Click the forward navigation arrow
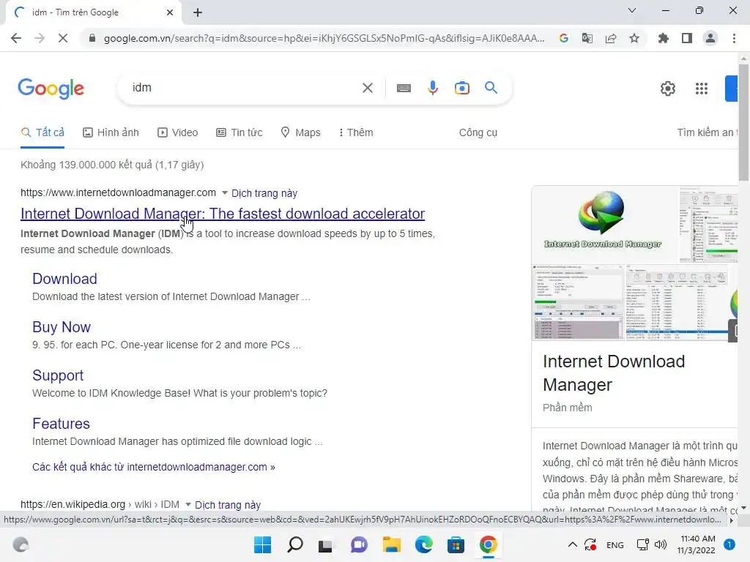The width and height of the screenshot is (750, 562). tap(40, 38)
